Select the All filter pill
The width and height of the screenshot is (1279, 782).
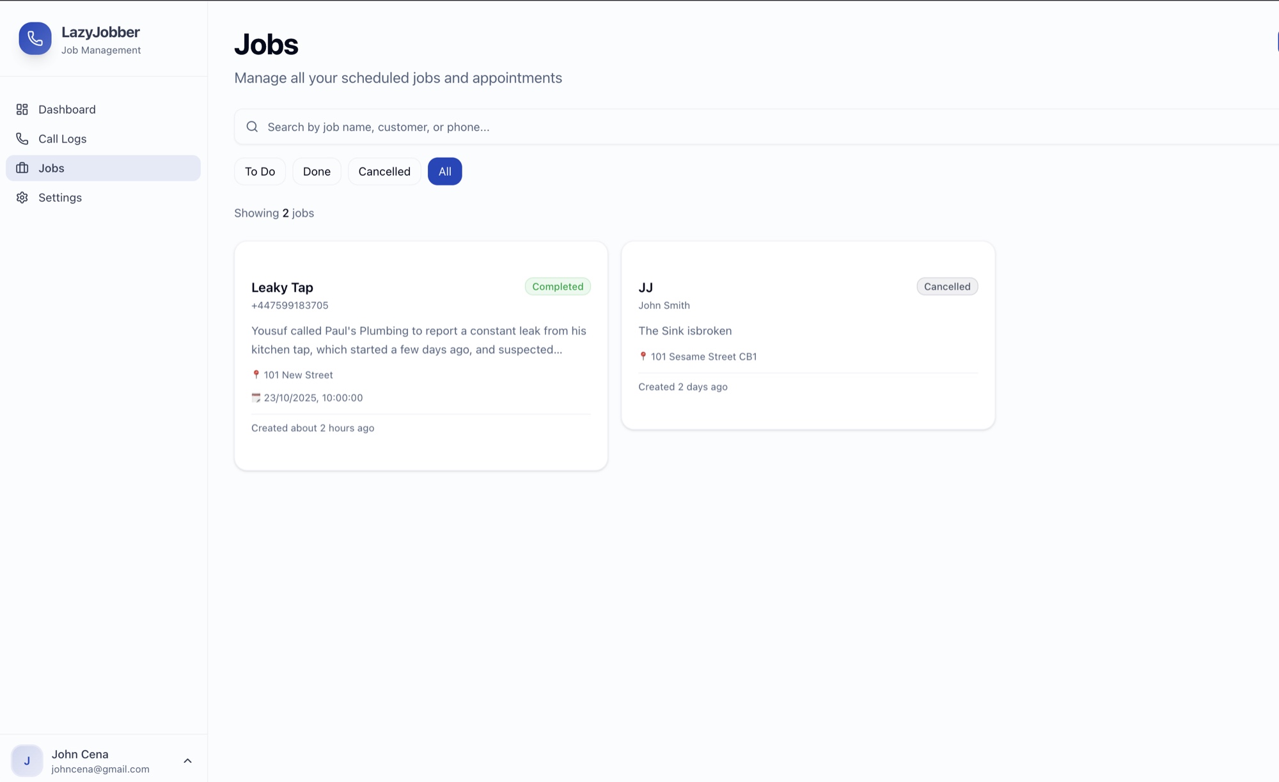coord(444,171)
